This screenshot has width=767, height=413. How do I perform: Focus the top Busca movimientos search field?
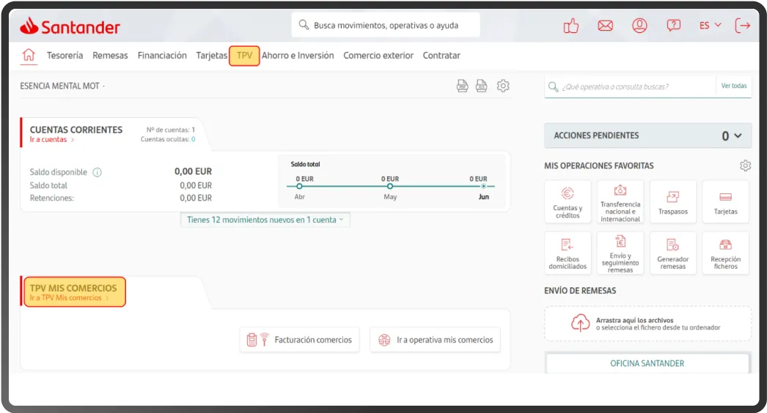click(x=386, y=25)
